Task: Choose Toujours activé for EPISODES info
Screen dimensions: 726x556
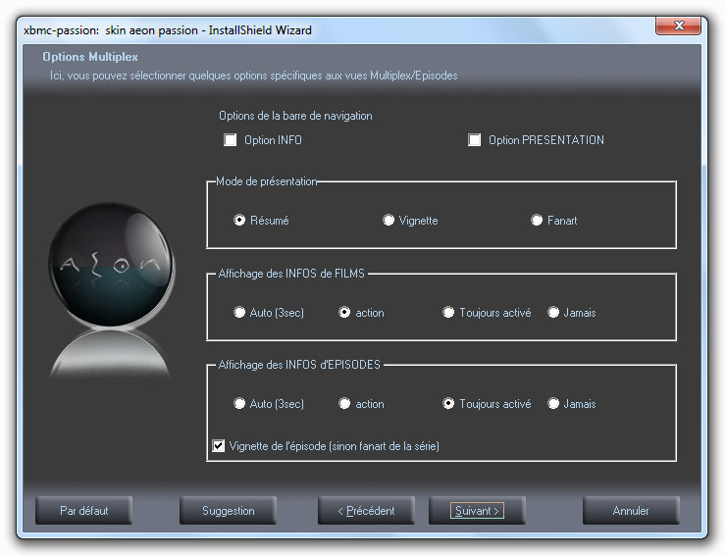Action: click(x=448, y=404)
